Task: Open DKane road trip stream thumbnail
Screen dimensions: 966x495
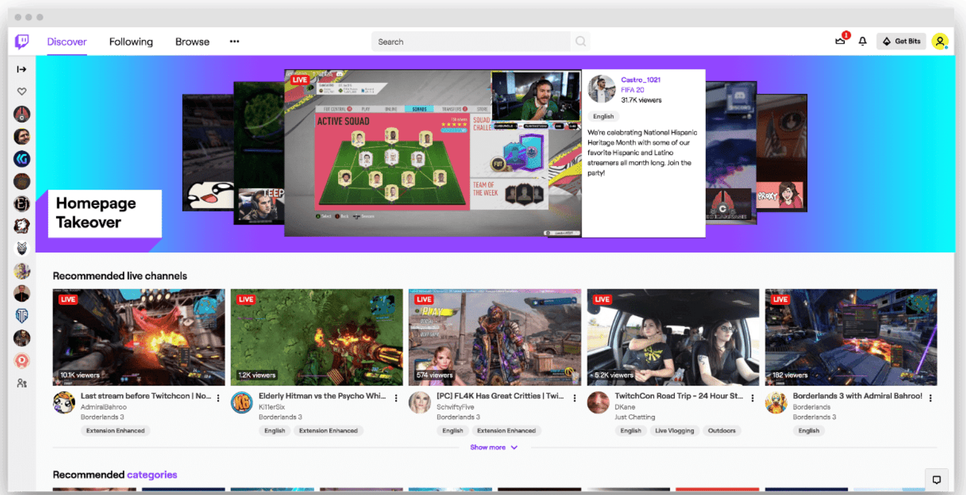Action: pos(673,337)
